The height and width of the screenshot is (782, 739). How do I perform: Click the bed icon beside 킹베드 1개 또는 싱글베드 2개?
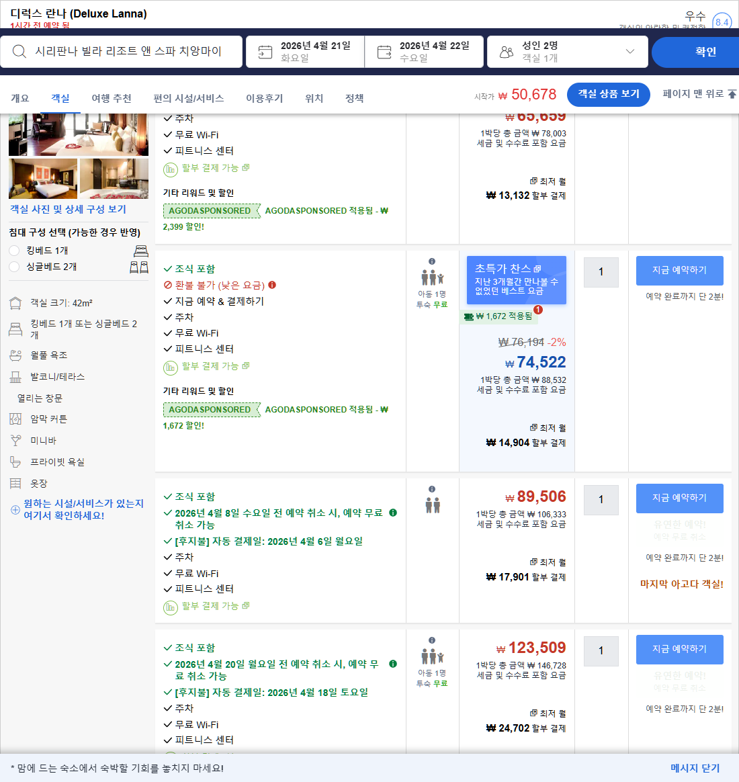tap(15, 329)
